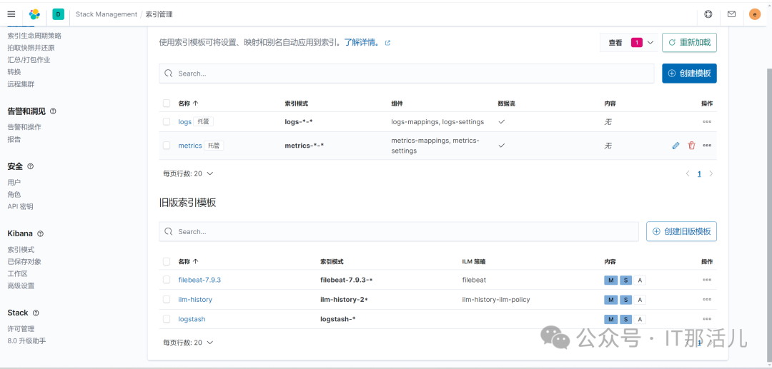Click help icon next to 告警和洞见
Image resolution: width=772 pixels, height=369 pixels.
click(x=53, y=111)
